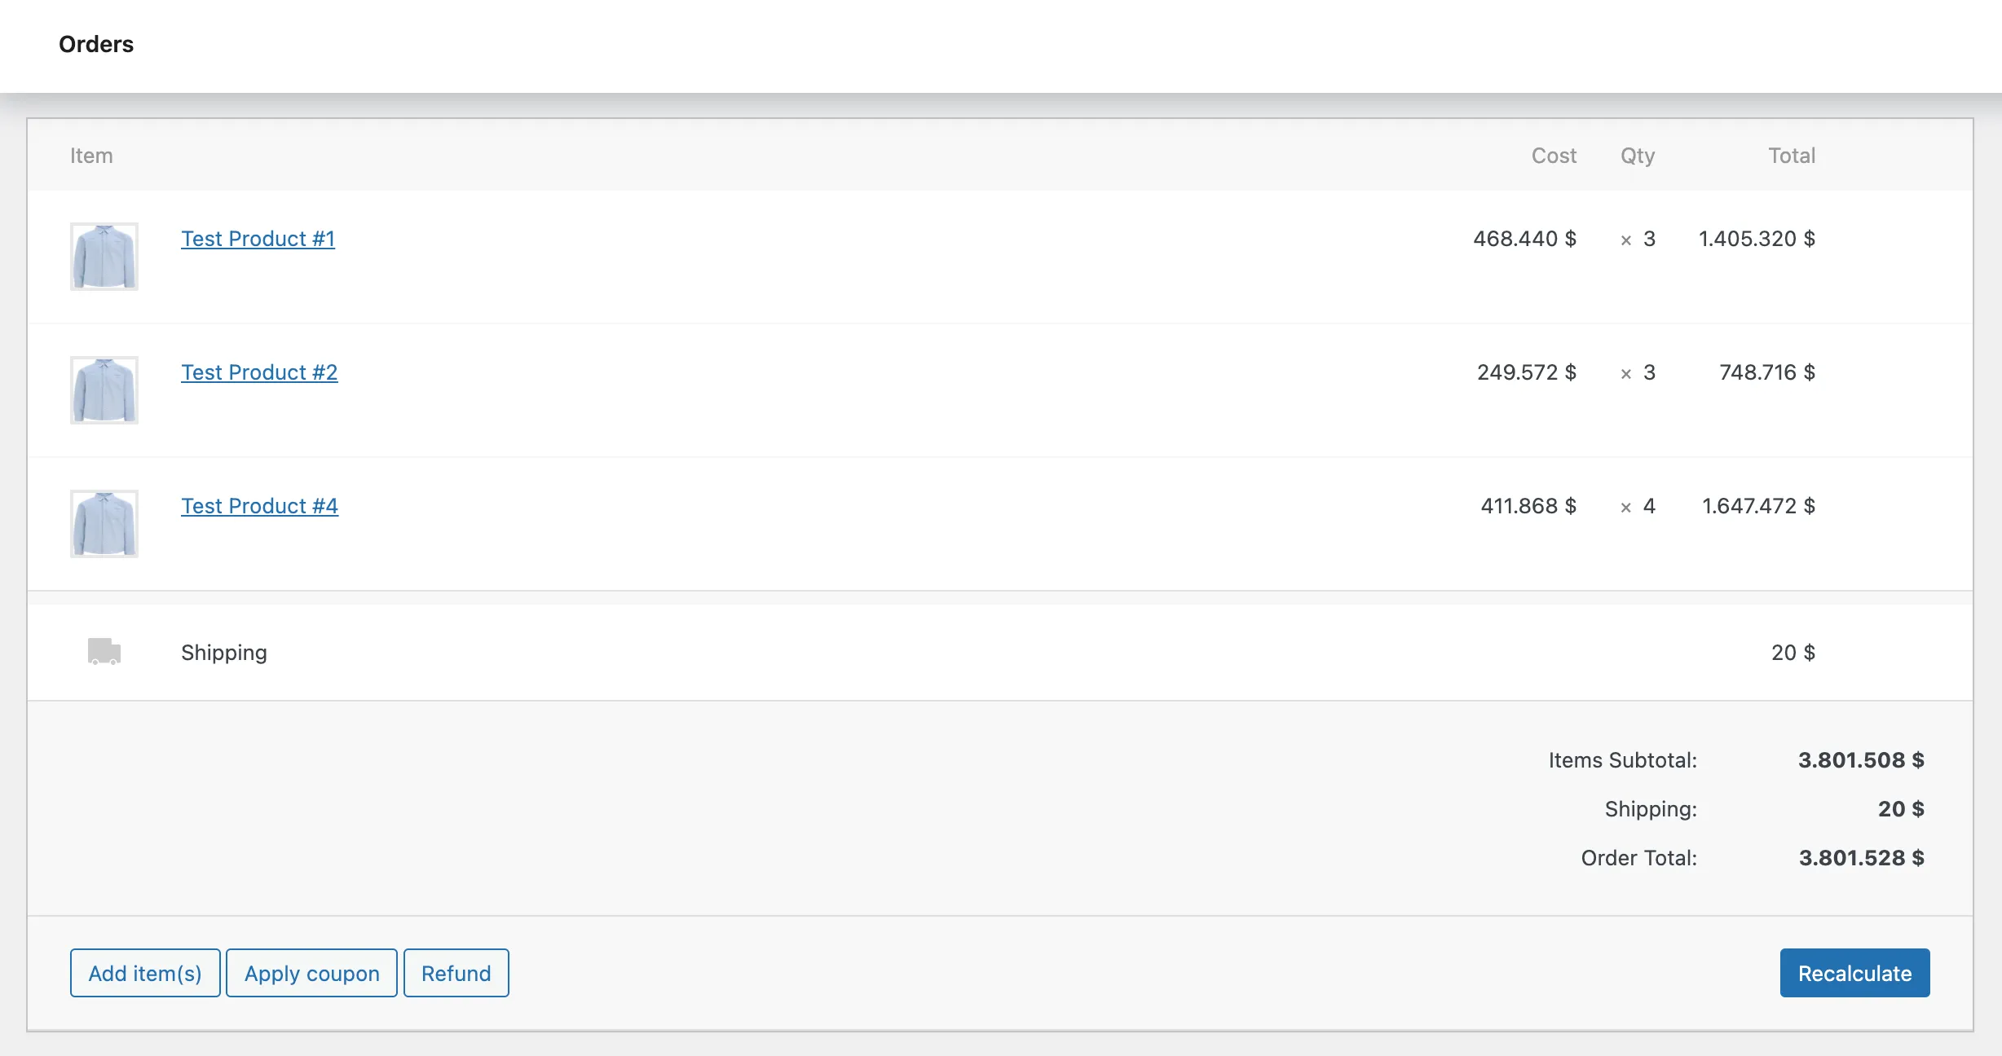Click Test Product #1 shirt thumbnail

click(x=104, y=257)
